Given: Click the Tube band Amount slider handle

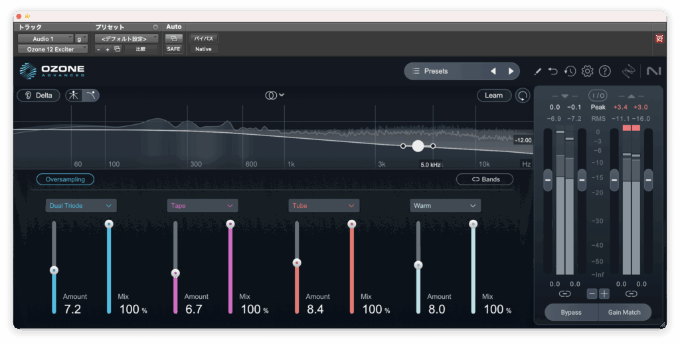Looking at the screenshot, I should [297, 262].
